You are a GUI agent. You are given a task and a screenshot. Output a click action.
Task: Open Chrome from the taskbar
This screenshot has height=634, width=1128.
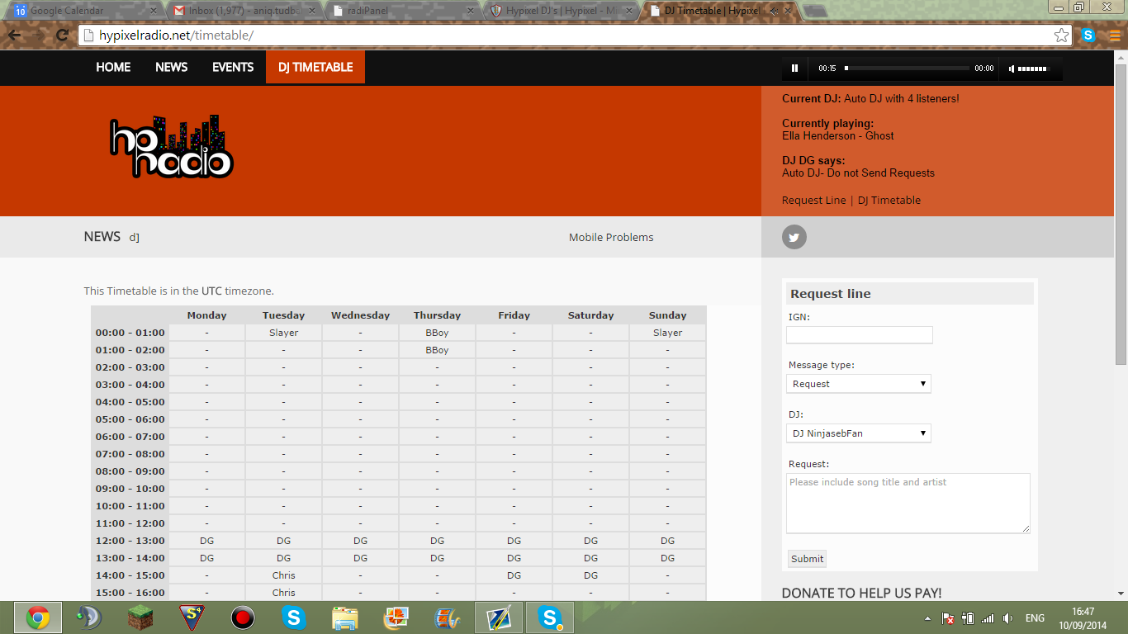(37, 617)
